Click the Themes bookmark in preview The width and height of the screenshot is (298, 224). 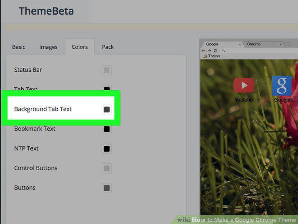212,56
